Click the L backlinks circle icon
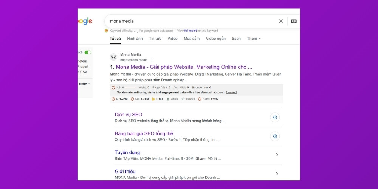378x189 pixels. 113,99
